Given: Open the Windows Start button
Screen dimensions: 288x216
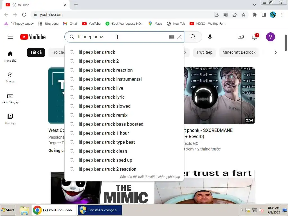Looking at the screenshot, I should coord(8,210).
